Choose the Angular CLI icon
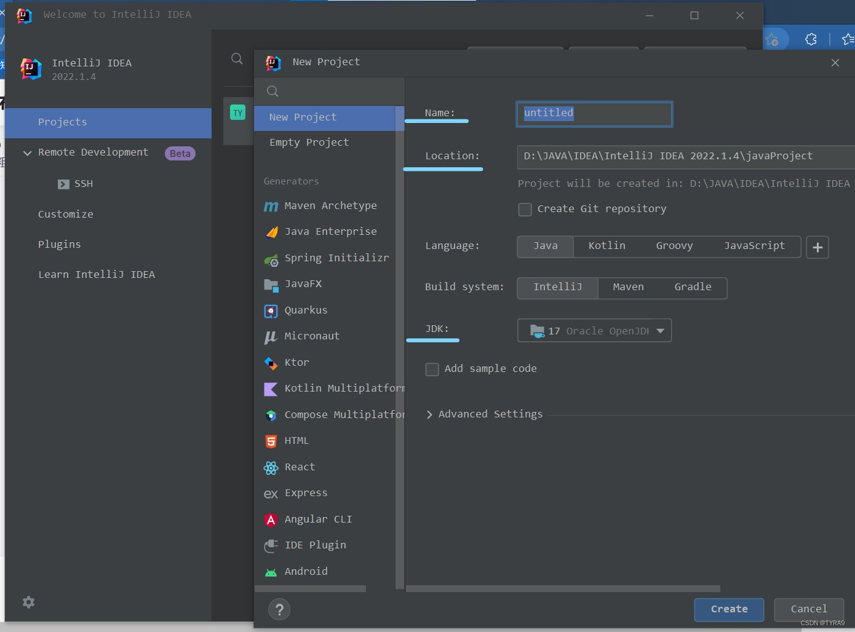 pyautogui.click(x=271, y=520)
